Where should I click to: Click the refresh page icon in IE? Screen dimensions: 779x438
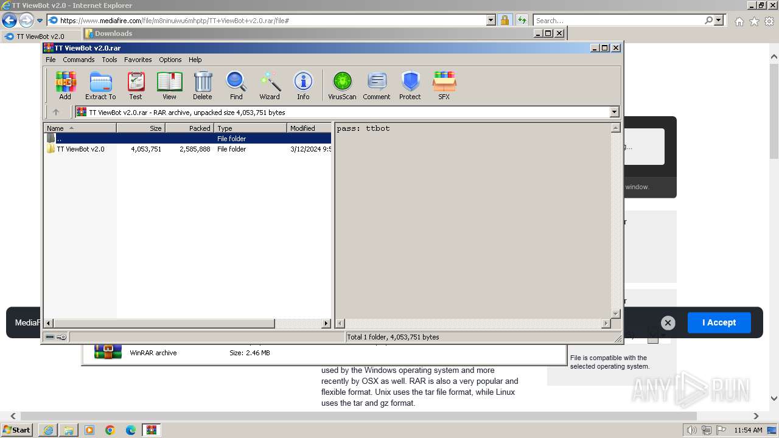coord(522,20)
